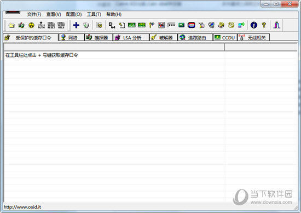Open the Base64 decoder toolbar icon
The height and width of the screenshot is (213, 301).
(x=112, y=25)
